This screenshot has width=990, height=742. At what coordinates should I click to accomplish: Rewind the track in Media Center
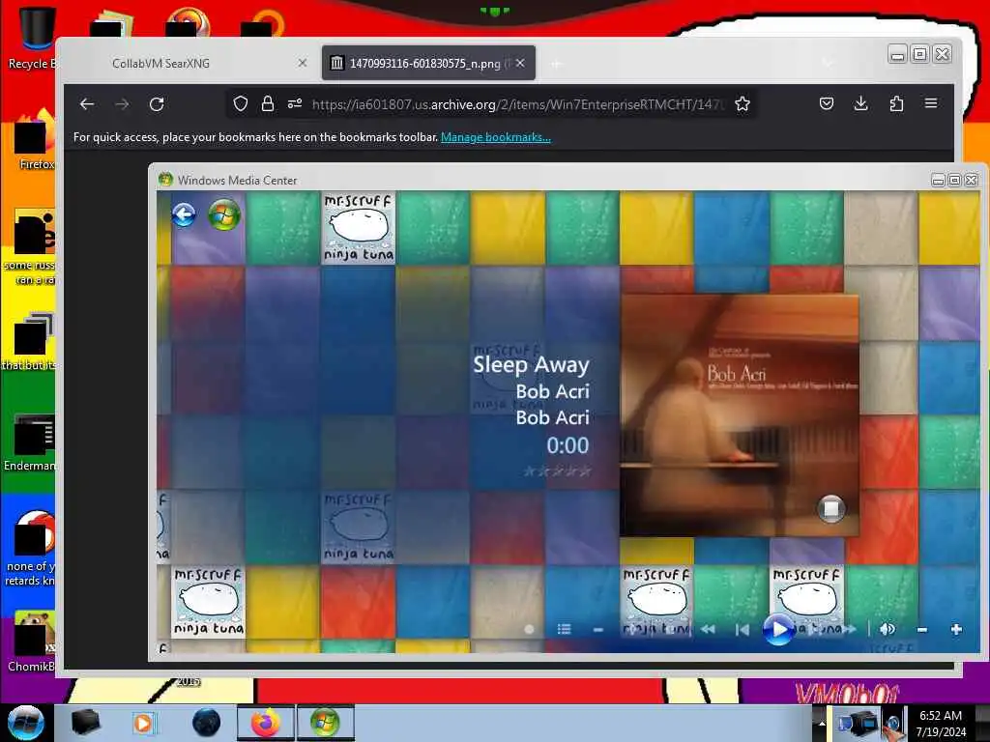point(709,629)
